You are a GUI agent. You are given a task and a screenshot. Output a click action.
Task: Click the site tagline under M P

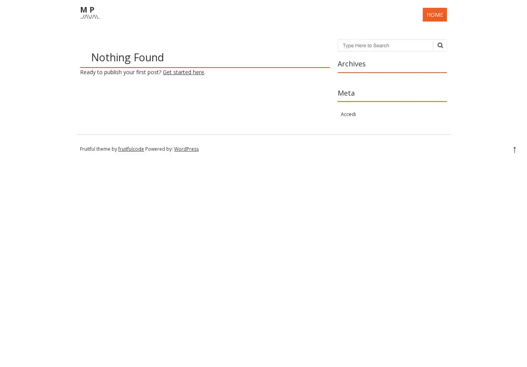[90, 17]
